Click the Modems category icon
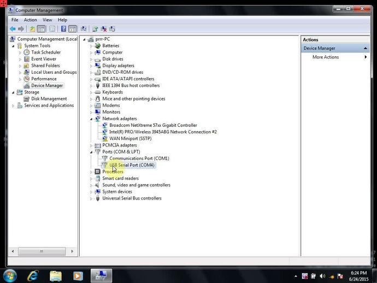The width and height of the screenshot is (377, 283). click(x=97, y=105)
